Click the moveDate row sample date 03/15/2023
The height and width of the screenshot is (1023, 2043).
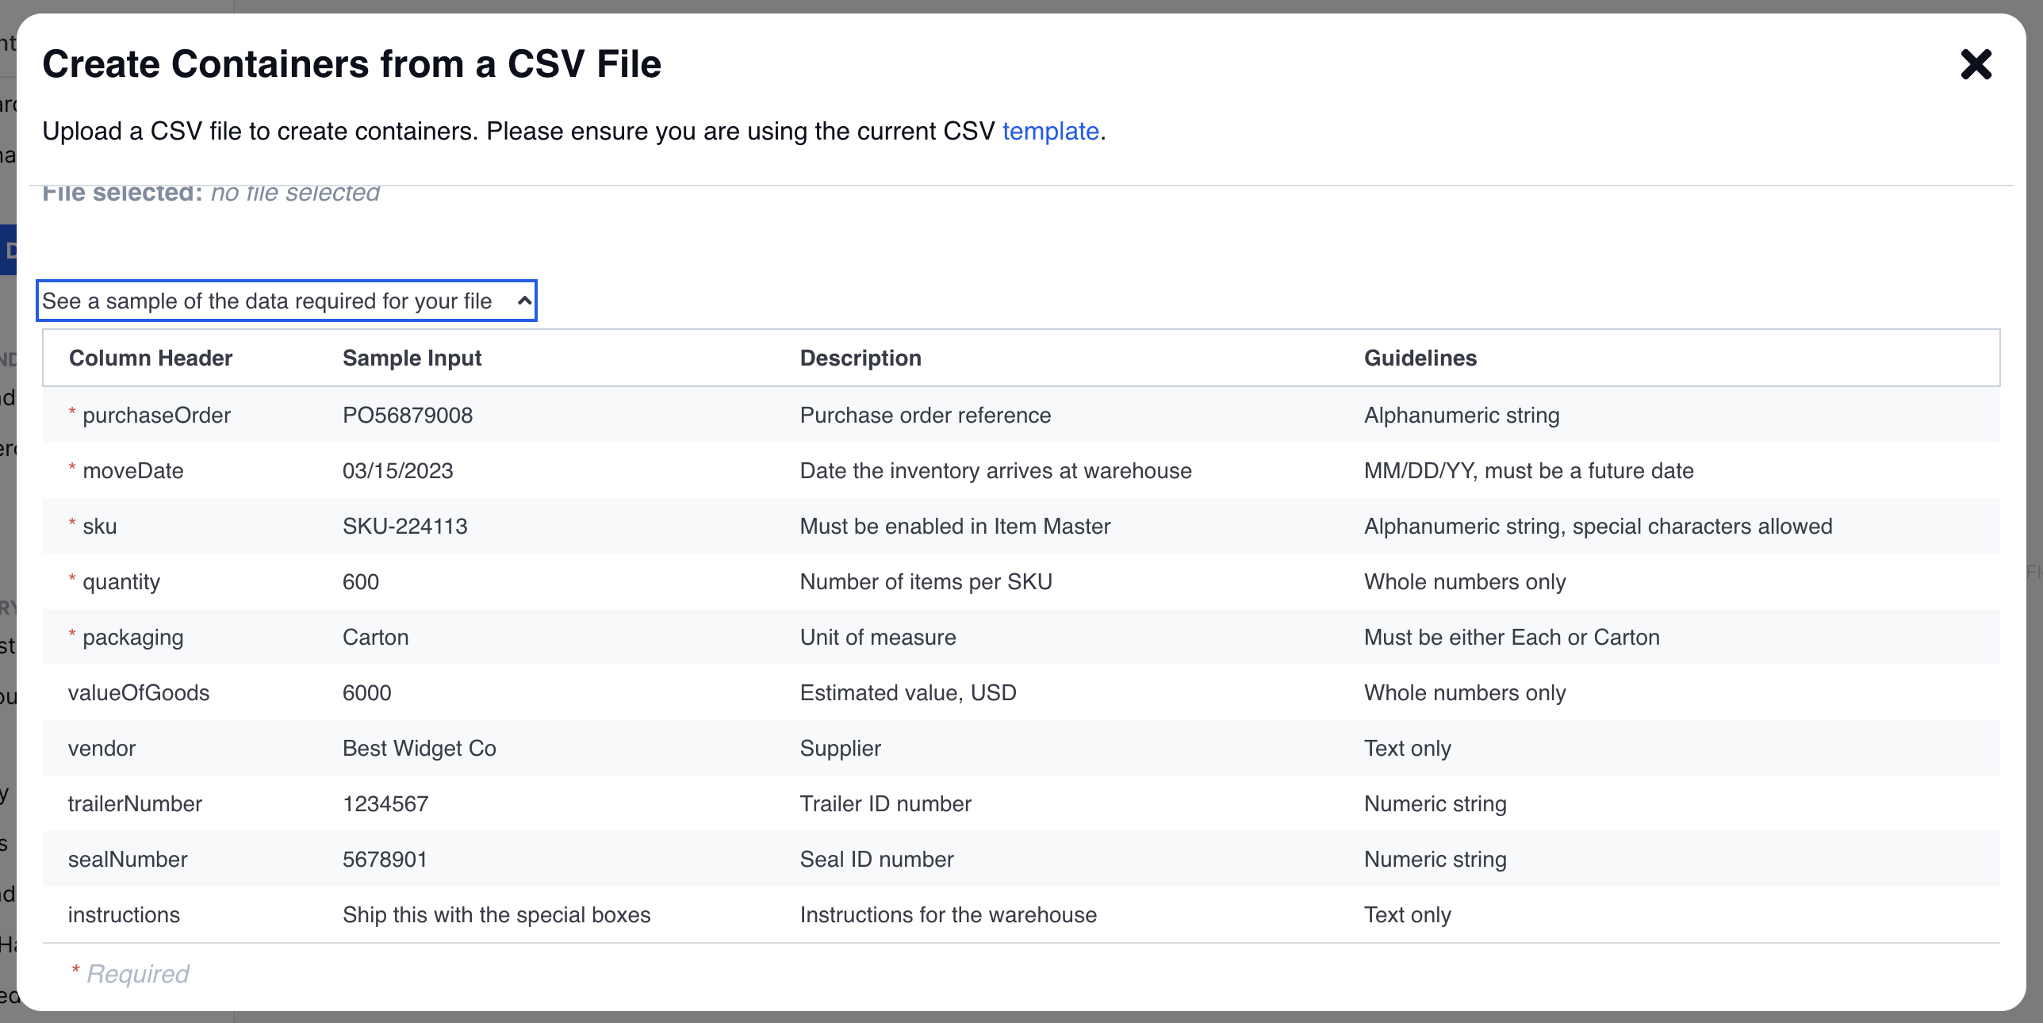(x=397, y=471)
